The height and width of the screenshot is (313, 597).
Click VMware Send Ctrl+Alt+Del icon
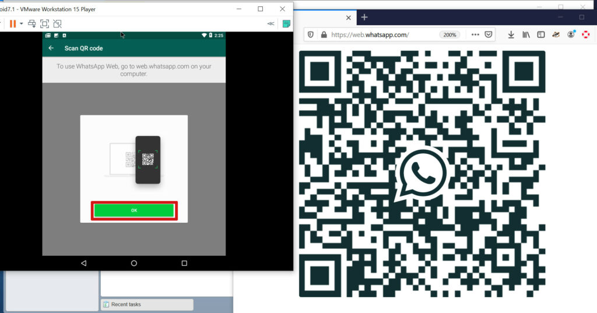point(32,24)
